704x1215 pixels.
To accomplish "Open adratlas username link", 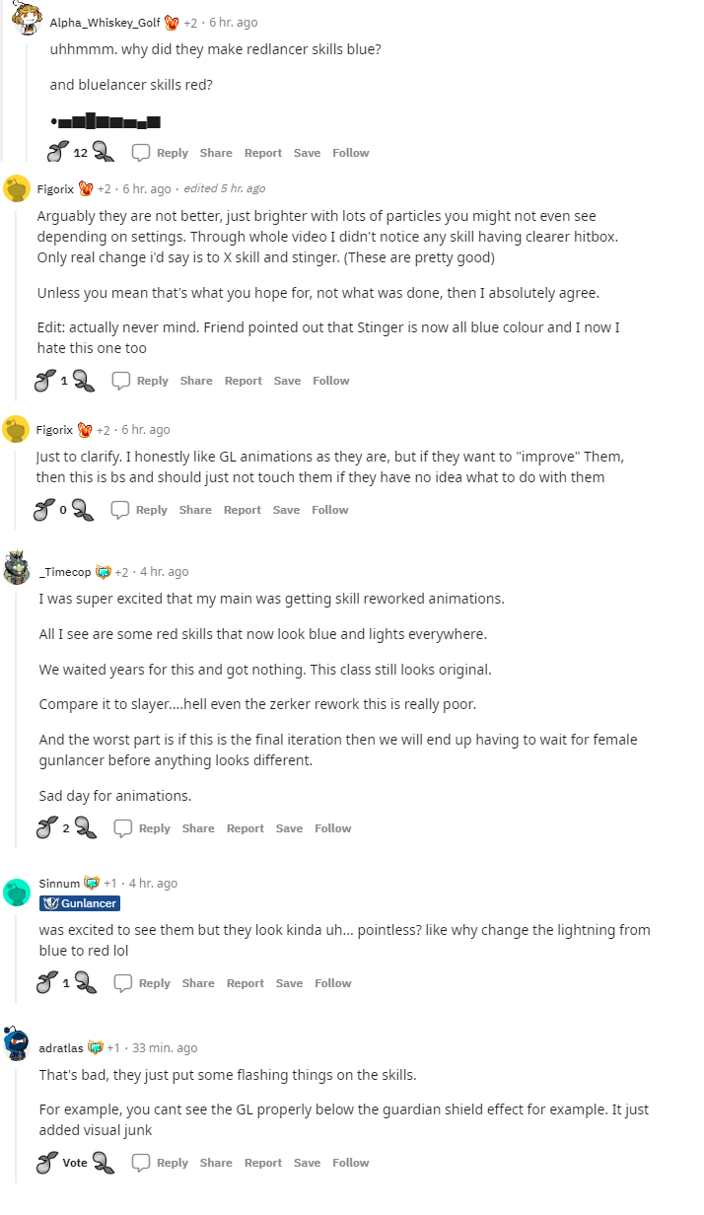I will 60,1047.
